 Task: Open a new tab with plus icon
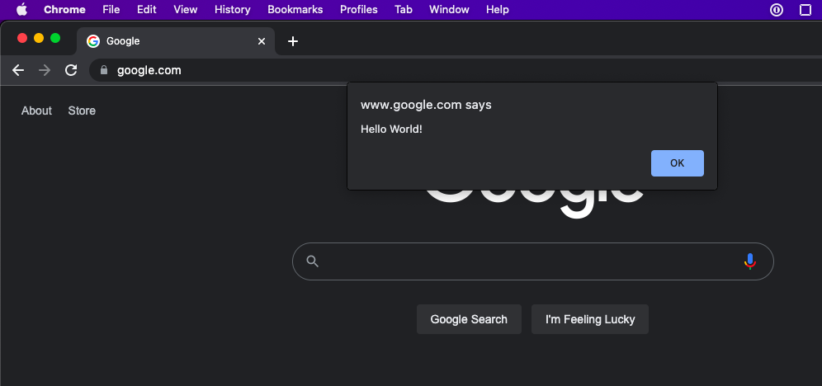point(292,41)
